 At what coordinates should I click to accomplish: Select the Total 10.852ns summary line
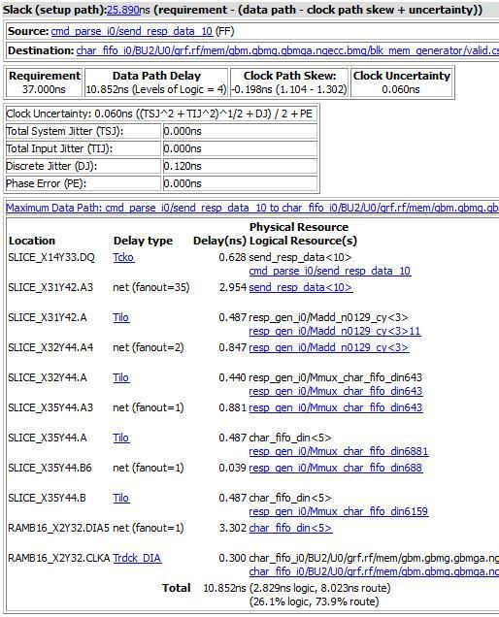point(277,589)
